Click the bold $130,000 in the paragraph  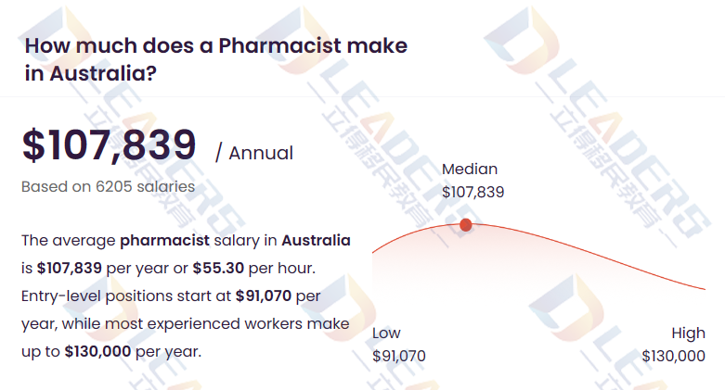tap(97, 351)
